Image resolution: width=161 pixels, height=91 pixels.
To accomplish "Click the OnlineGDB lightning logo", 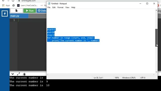I will tap(5, 13).
